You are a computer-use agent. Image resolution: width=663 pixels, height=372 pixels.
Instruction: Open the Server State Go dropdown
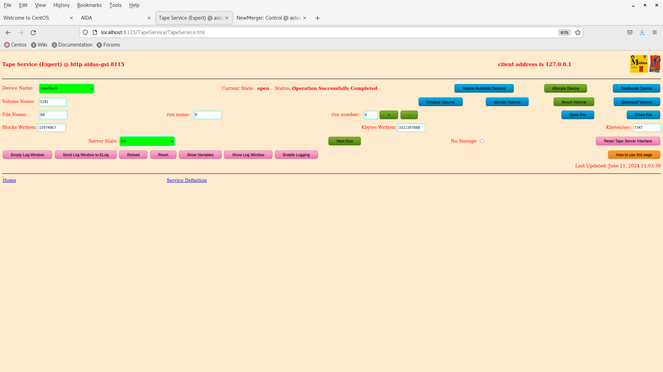pos(147,141)
